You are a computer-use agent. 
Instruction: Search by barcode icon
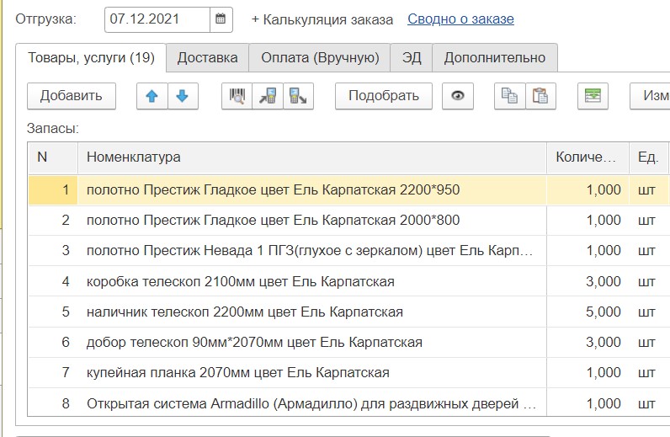click(237, 96)
